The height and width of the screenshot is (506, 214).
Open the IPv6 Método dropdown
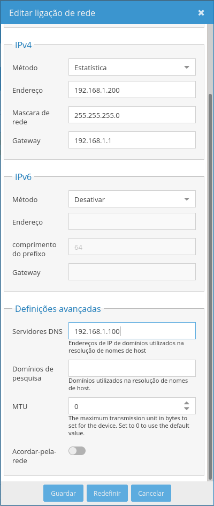(132, 199)
